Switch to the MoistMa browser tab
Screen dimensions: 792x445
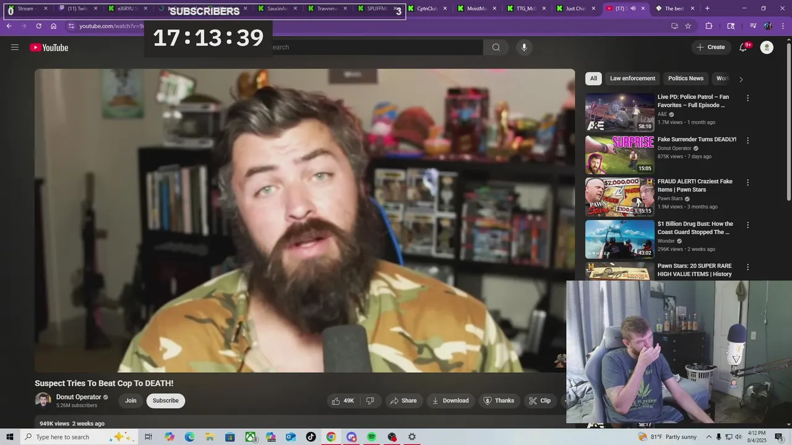coord(477,9)
